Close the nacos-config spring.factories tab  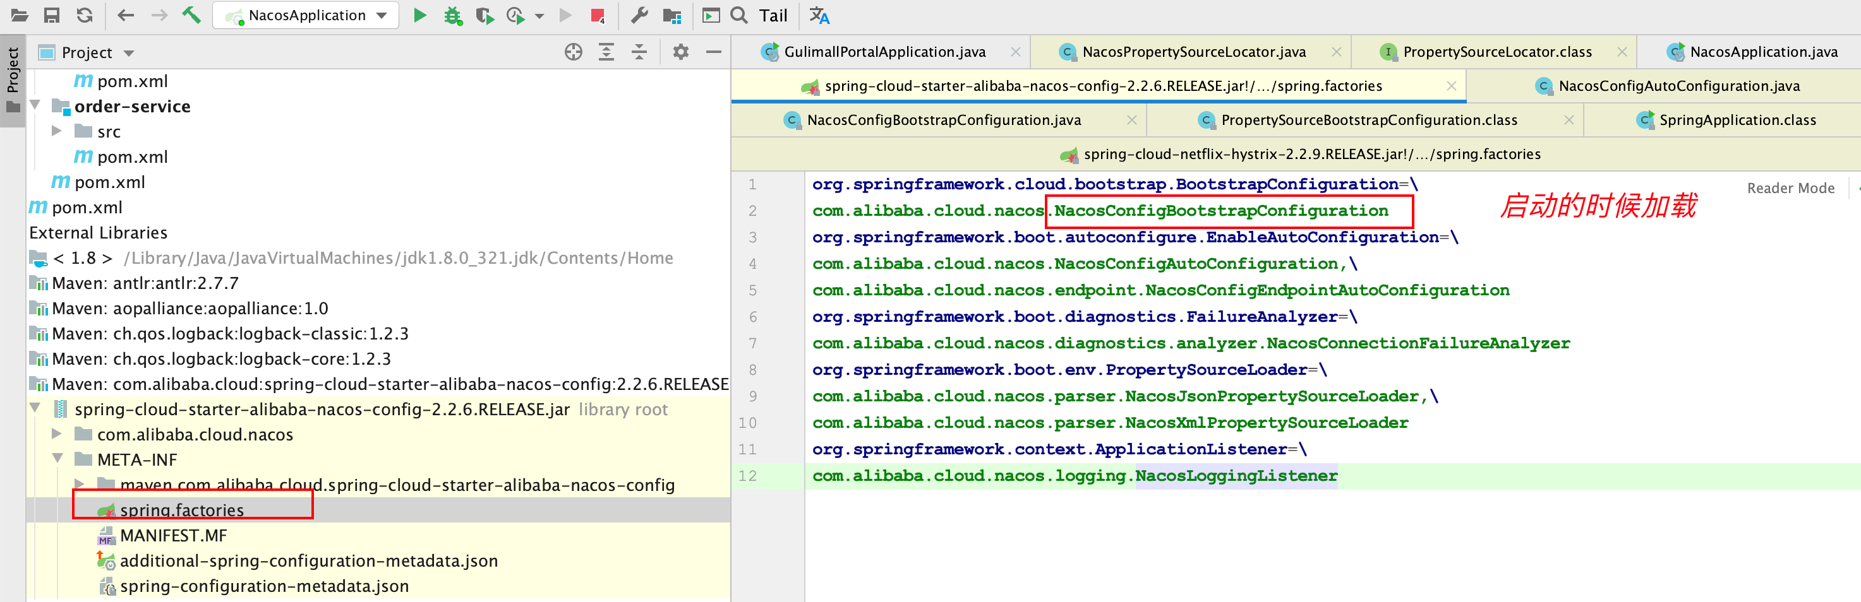(1450, 86)
